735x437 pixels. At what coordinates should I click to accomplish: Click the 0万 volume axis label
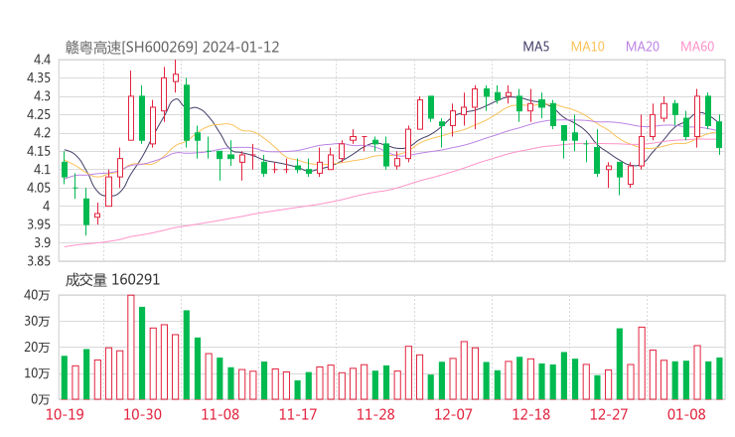[x=41, y=399]
